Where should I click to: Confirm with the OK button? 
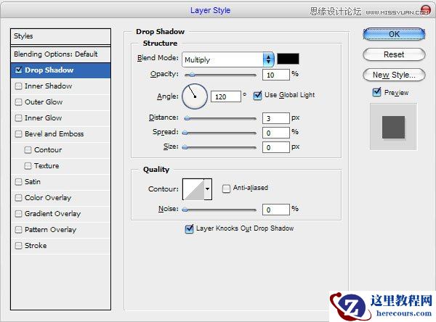click(x=394, y=34)
